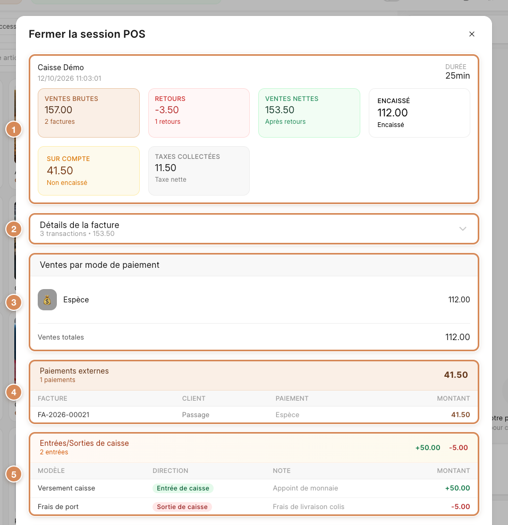Click invoice number "FA-2026-00021"
This screenshot has height=525, width=508.
click(x=64, y=415)
